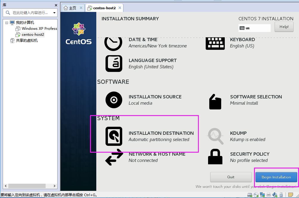Open the Date & Time clock icon
This screenshot has height=198, width=299.
113,44
